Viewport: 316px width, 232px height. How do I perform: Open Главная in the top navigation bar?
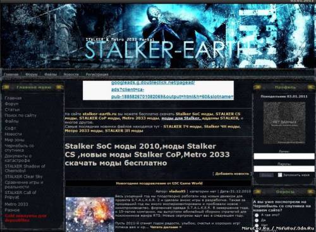11,75
